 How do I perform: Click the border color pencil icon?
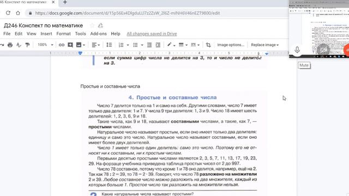[x=170, y=45]
